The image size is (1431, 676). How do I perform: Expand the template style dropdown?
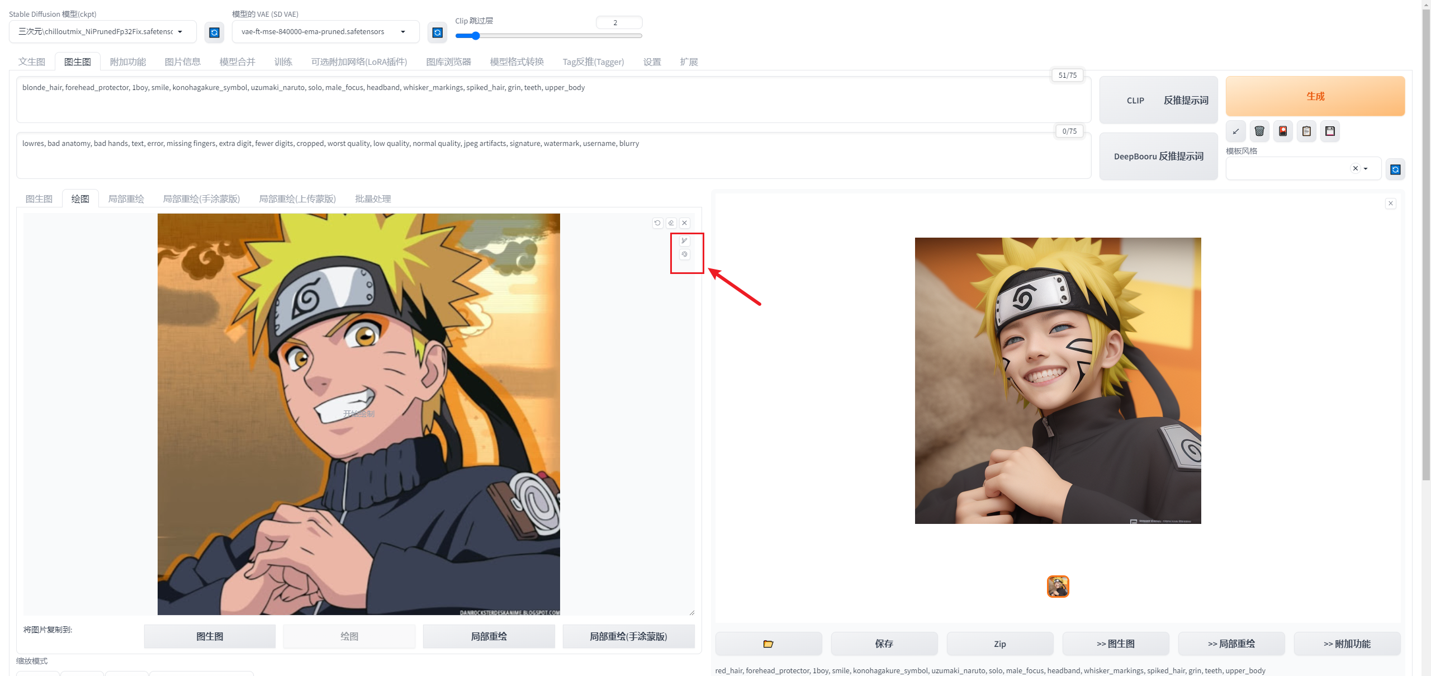click(x=1366, y=168)
